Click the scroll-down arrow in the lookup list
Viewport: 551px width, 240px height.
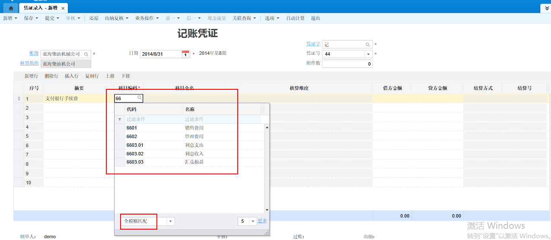point(267,210)
